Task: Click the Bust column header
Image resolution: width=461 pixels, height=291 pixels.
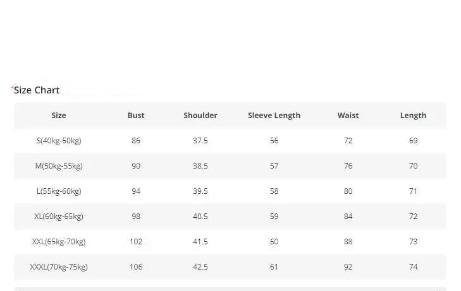Action: tap(136, 116)
